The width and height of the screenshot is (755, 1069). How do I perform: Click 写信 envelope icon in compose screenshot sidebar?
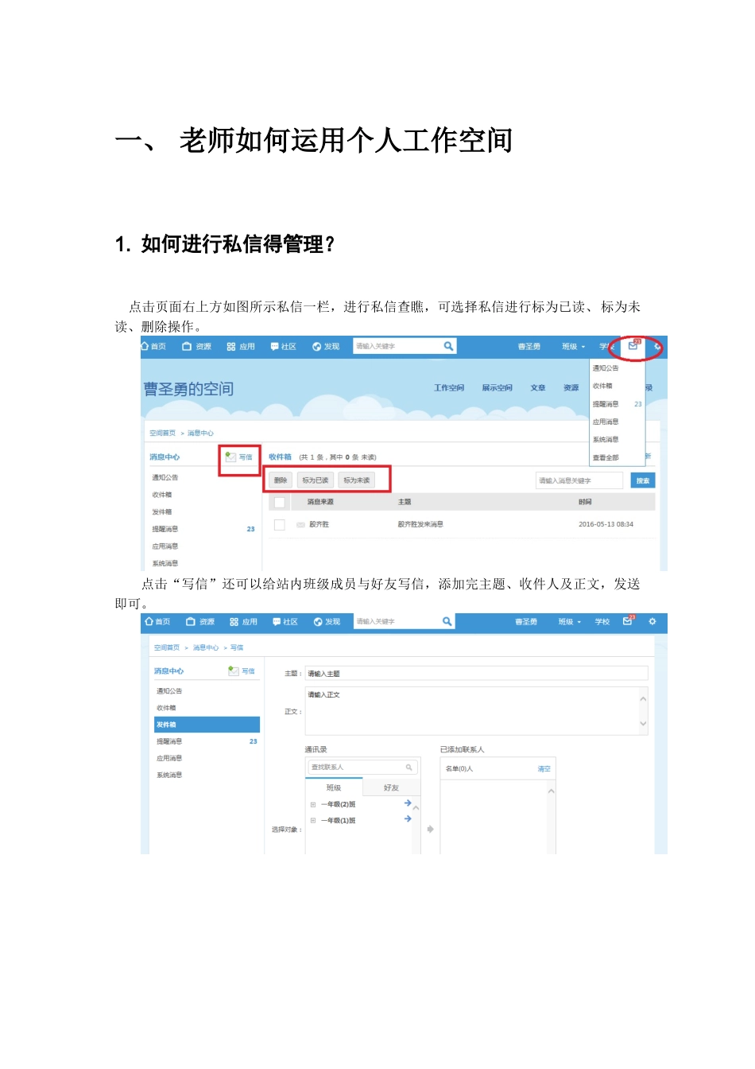[234, 671]
